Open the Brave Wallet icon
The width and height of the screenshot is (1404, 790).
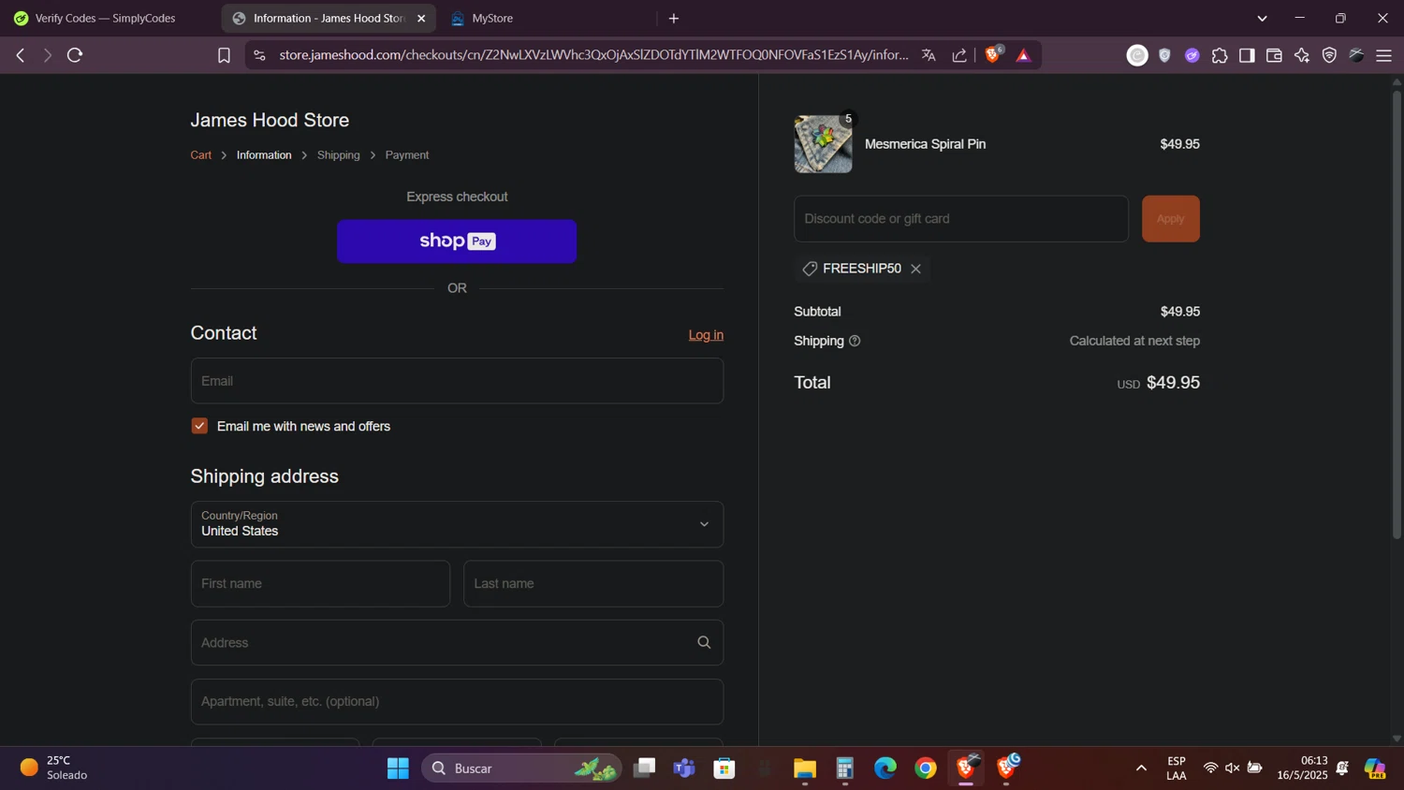1274,55
